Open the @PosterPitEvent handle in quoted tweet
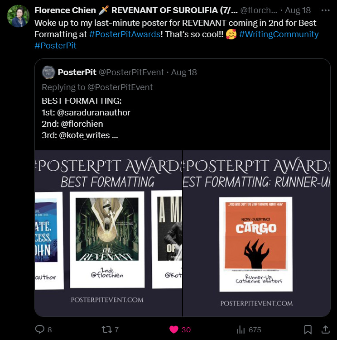This screenshot has width=337, height=340. tap(131, 72)
